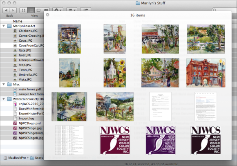
Task: Select the Import.log file name
Action: coord(26,119)
